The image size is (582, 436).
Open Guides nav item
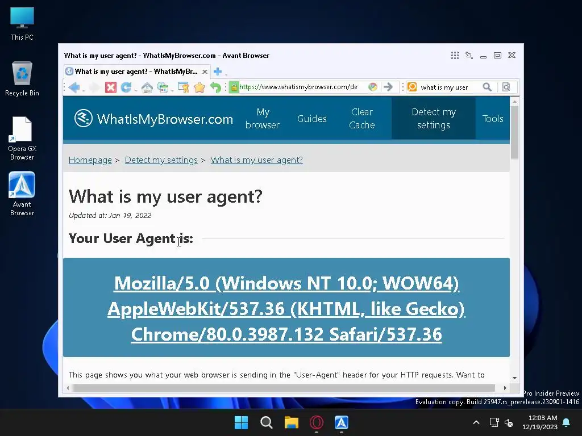312,118
